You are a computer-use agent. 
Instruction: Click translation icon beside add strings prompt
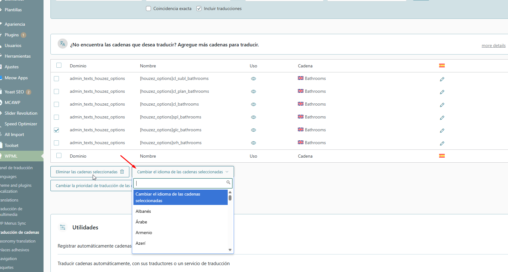(63, 44)
